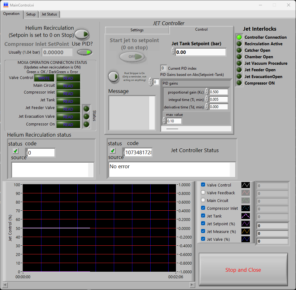296x290 pixels.
Task: Click the Chamber Open interlock LED
Action: (239, 57)
